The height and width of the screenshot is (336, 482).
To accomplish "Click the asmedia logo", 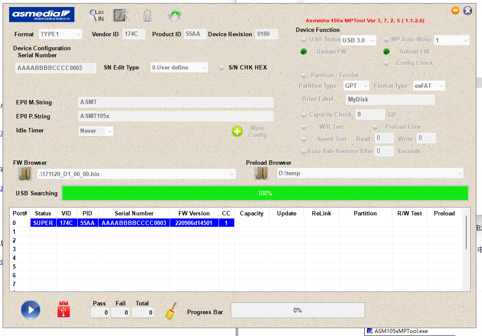I will pyautogui.click(x=42, y=14).
